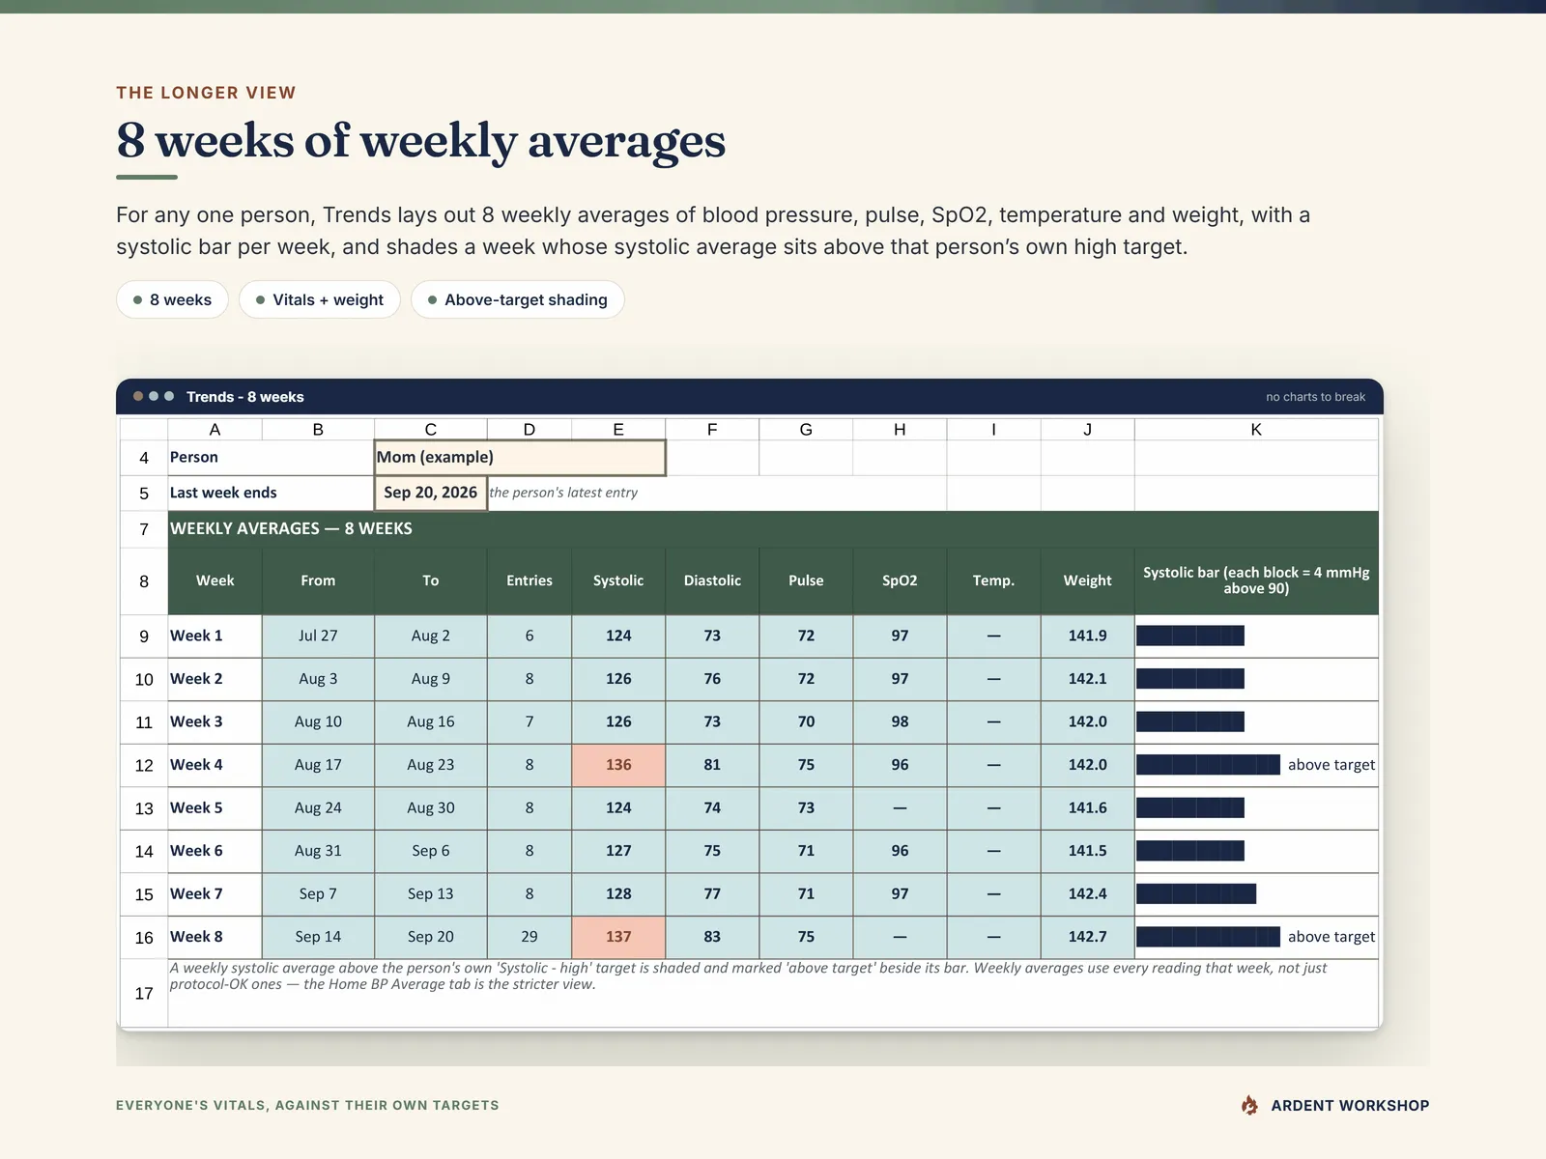Click the 'Last week ends' label cell
The image size is (1546, 1159).
[x=271, y=493]
